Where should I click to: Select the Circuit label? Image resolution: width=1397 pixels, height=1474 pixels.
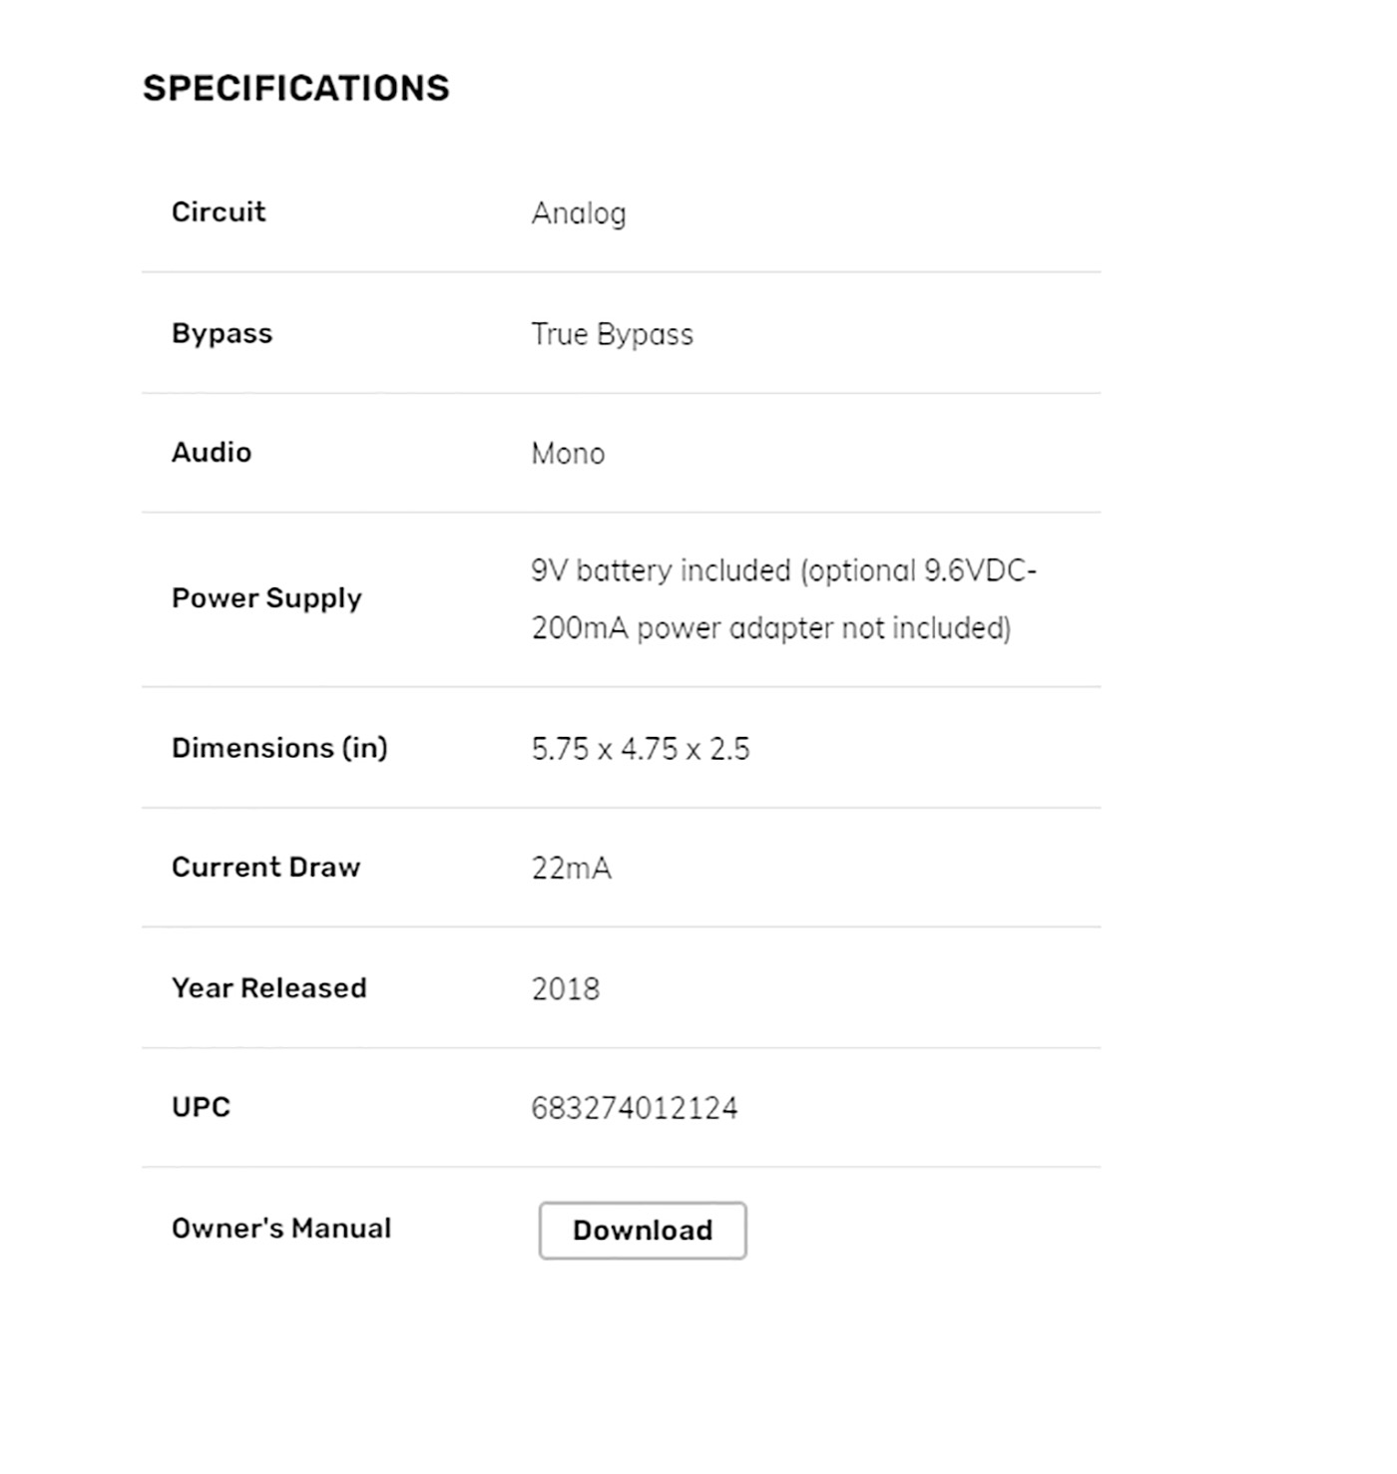point(219,211)
